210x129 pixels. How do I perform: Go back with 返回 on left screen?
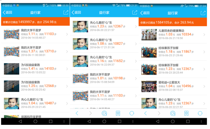click(7, 13)
